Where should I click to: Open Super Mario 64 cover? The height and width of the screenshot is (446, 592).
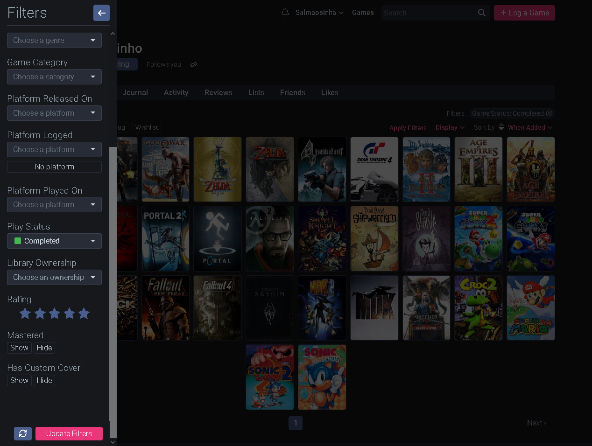531,308
